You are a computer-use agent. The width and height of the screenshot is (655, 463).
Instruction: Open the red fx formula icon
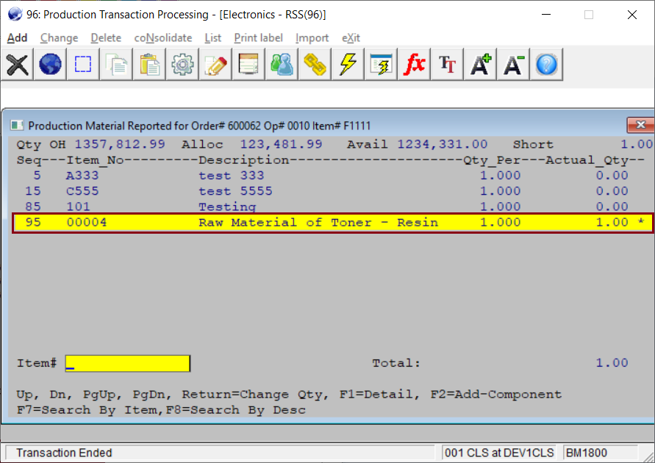[414, 64]
